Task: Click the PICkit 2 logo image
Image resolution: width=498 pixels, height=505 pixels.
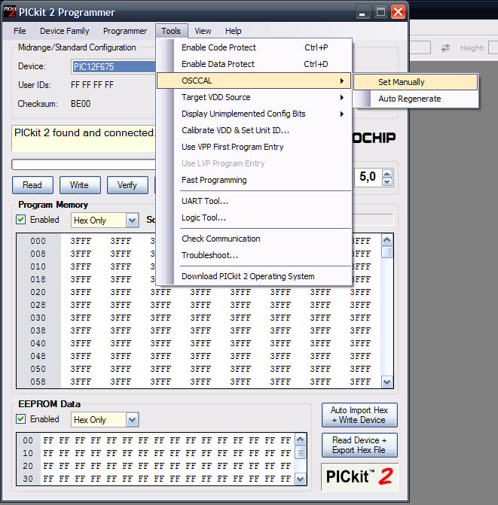Action: (x=359, y=476)
